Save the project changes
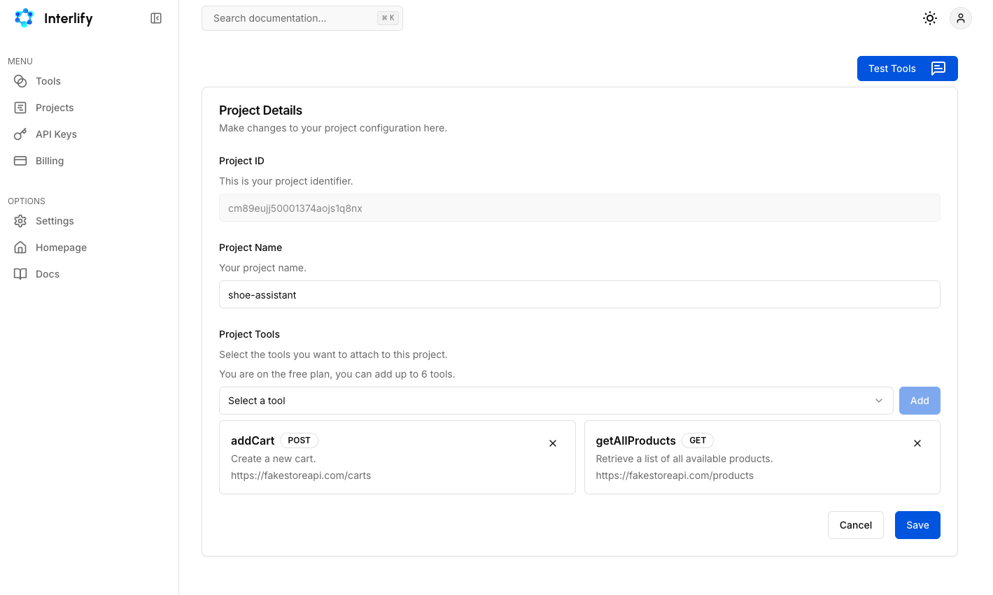The height and width of the screenshot is (595, 993). (917, 525)
